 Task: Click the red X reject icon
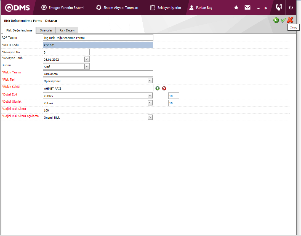point(290,20)
